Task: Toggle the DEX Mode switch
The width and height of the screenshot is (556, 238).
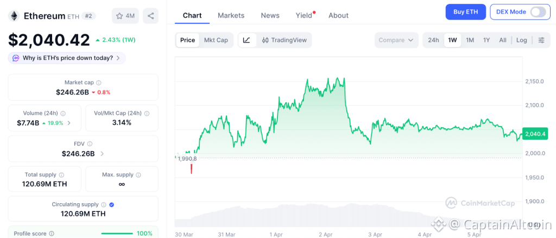Action: pos(538,12)
